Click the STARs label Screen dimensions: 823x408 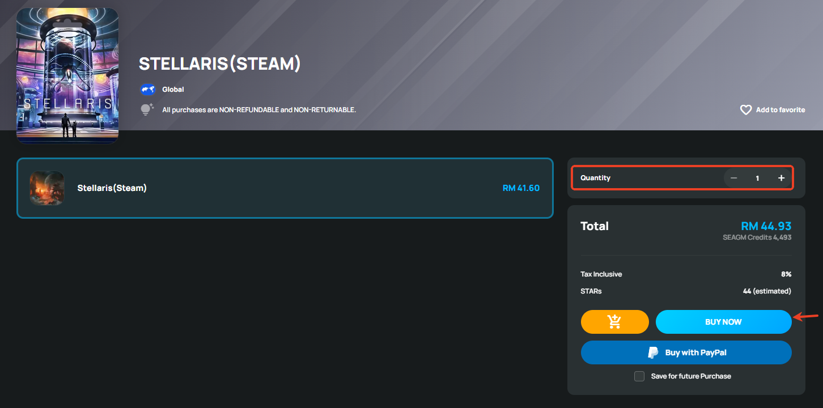click(x=591, y=291)
